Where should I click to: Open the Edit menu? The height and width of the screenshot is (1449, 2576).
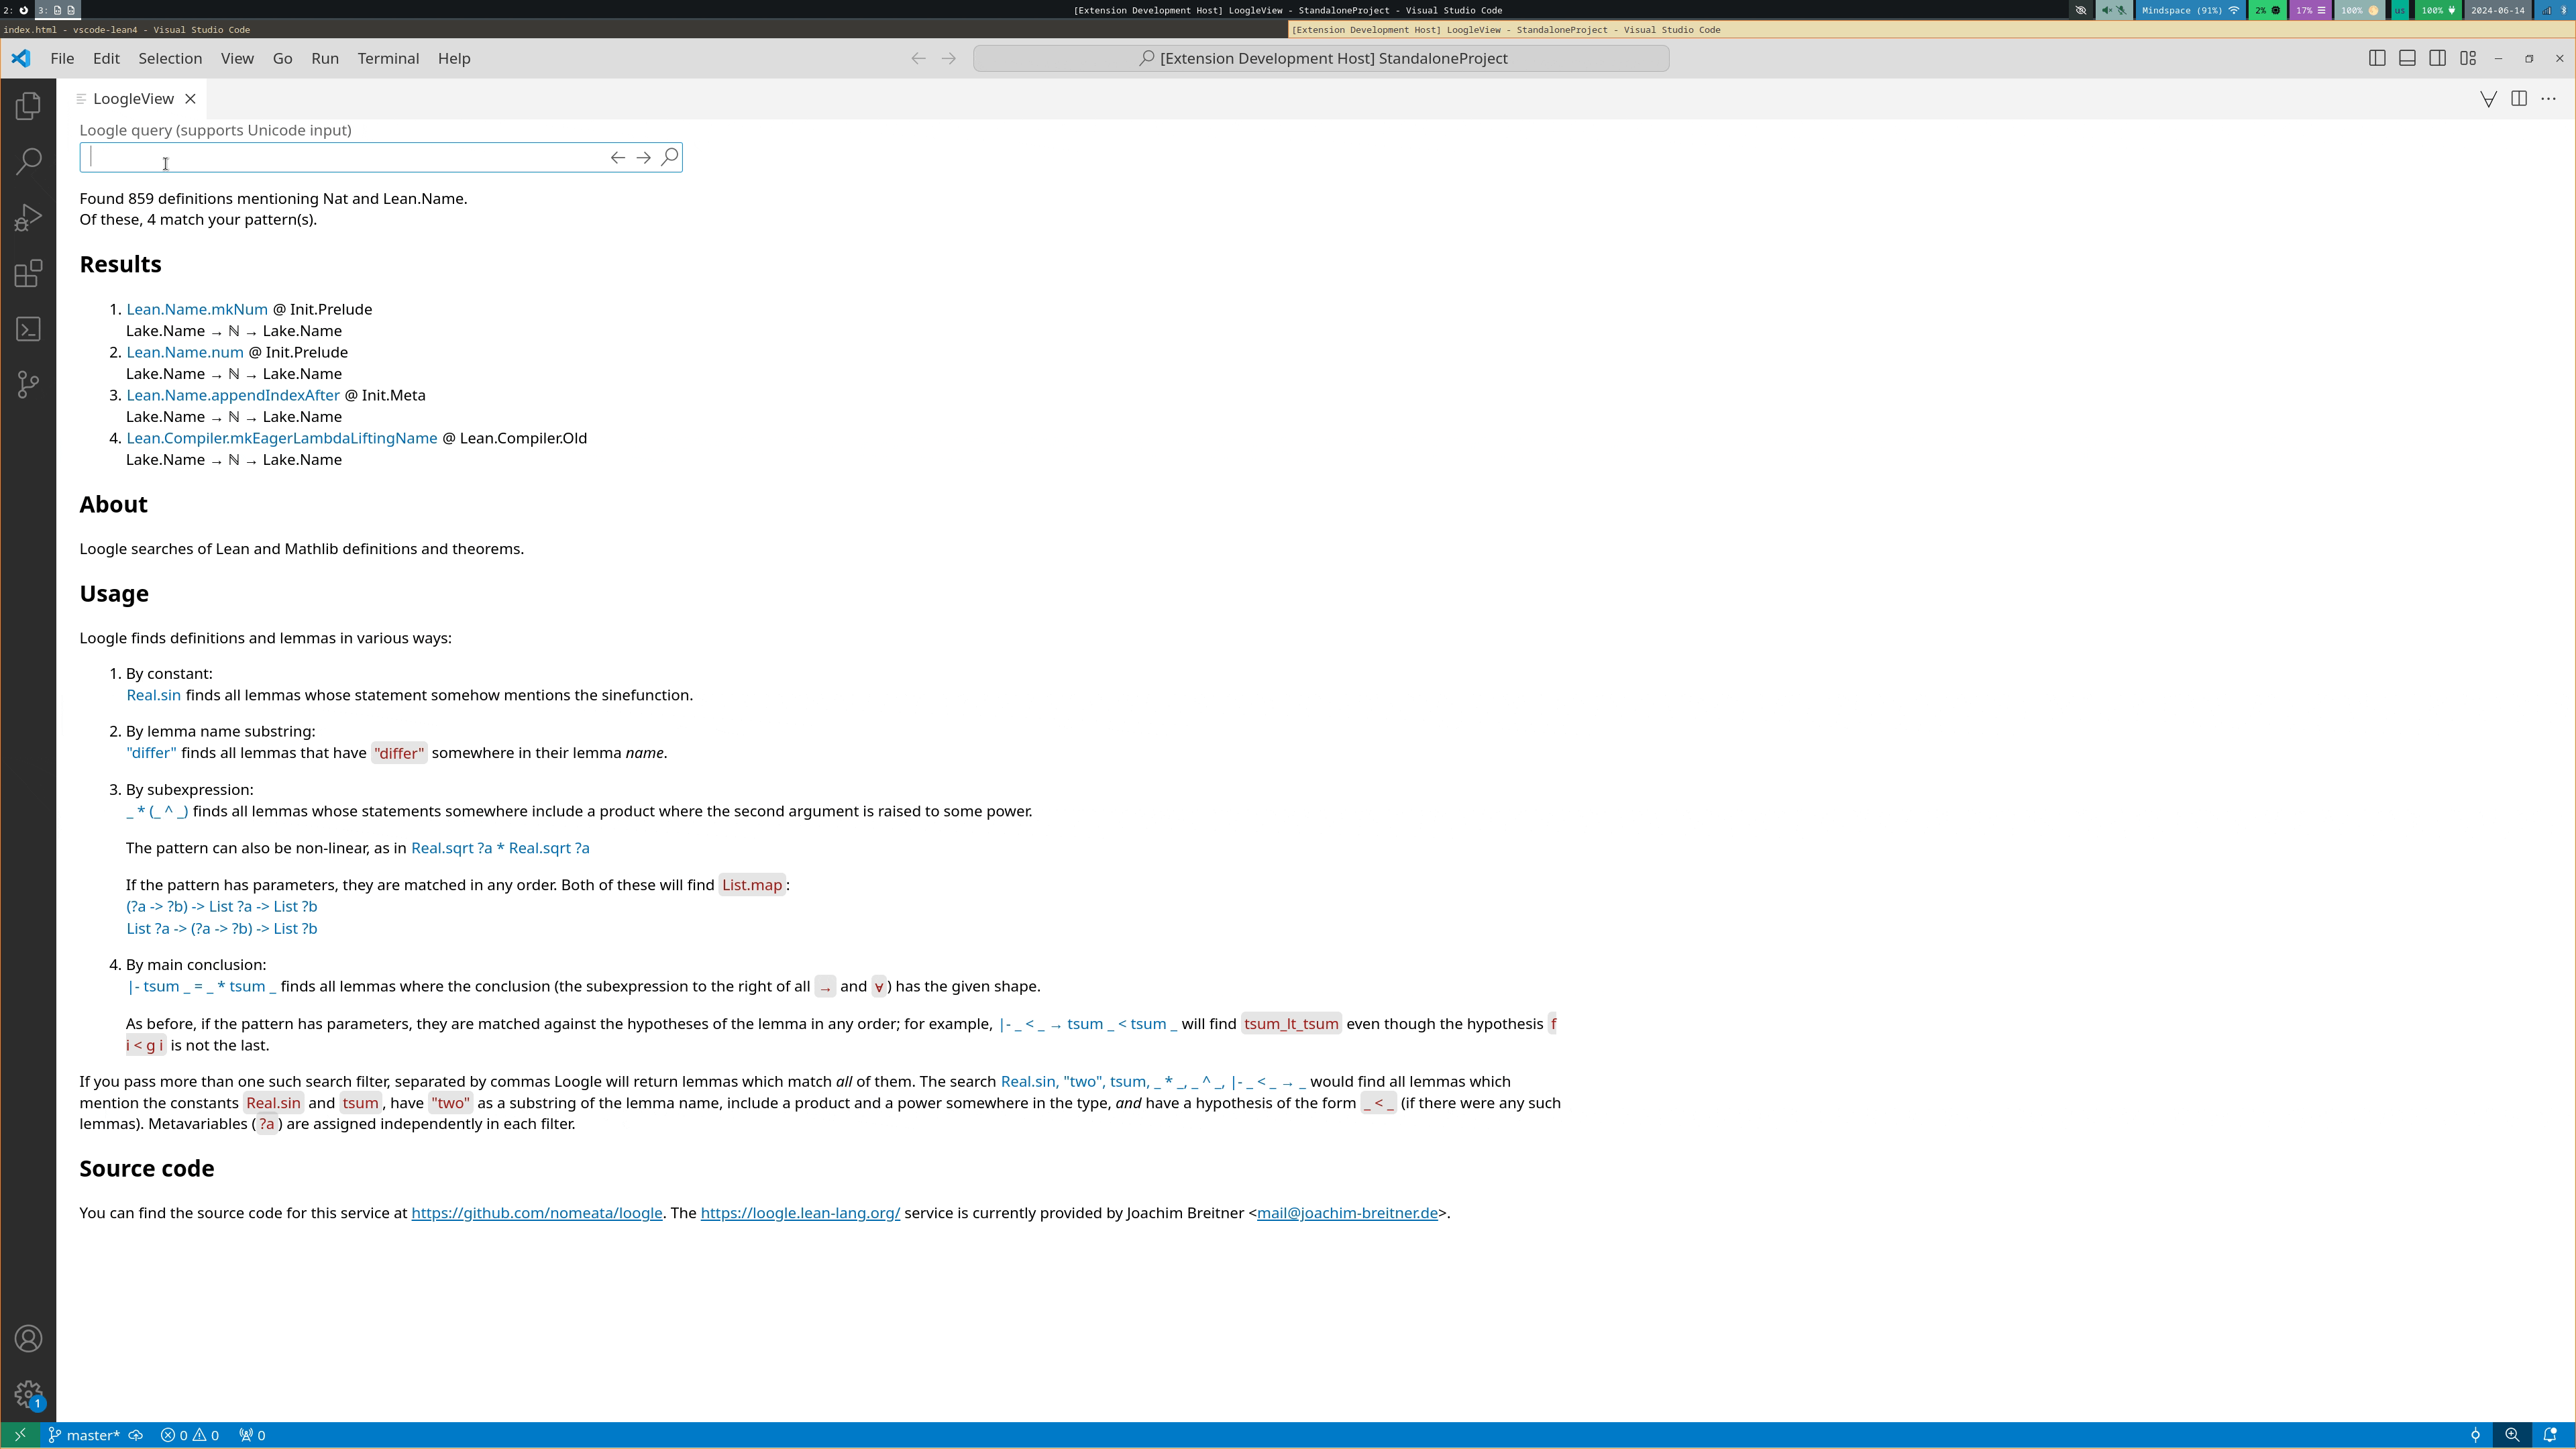pyautogui.click(x=106, y=58)
